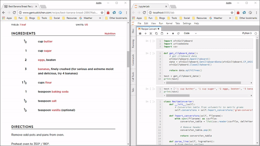
Task: Interrupt the kernel with the stop icon
Action: coord(173,33)
